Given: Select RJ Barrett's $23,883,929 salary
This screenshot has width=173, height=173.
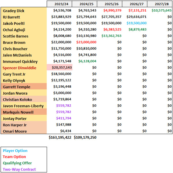Looking at the screenshot, I should coord(61,17).
